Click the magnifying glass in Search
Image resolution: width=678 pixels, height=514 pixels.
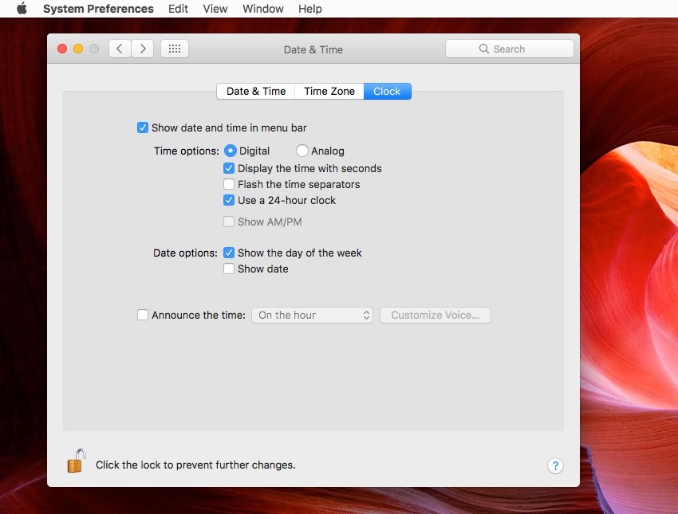(483, 49)
